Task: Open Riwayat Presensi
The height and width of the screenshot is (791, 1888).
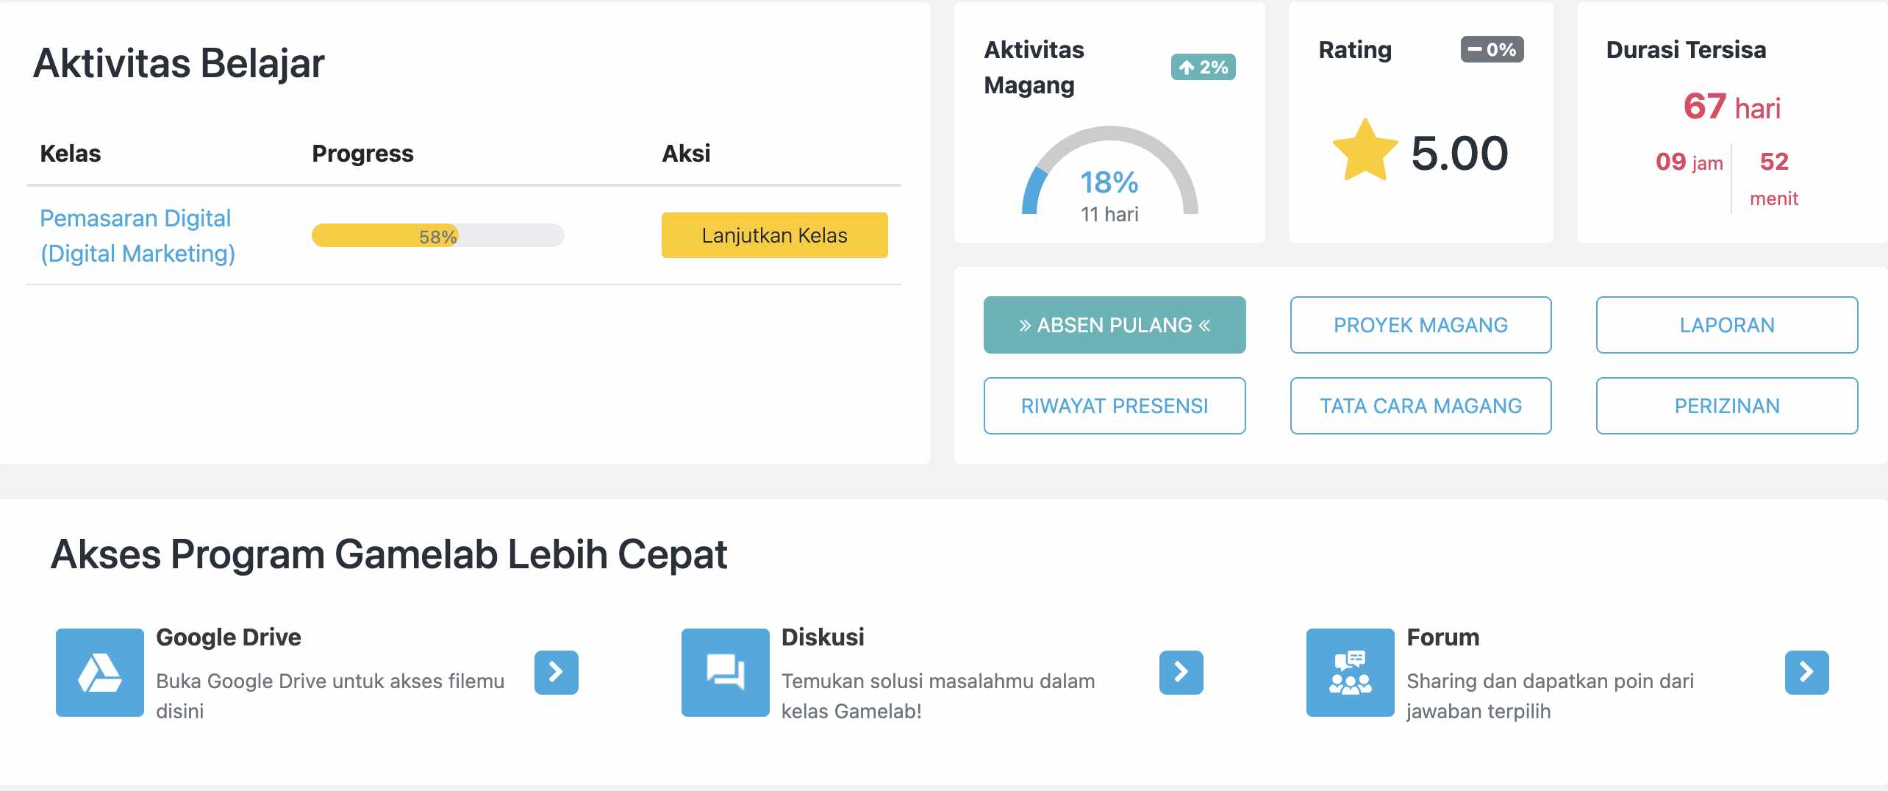Action: 1114,405
